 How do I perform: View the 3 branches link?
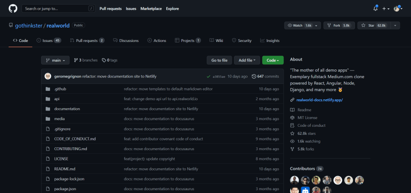click(x=86, y=60)
